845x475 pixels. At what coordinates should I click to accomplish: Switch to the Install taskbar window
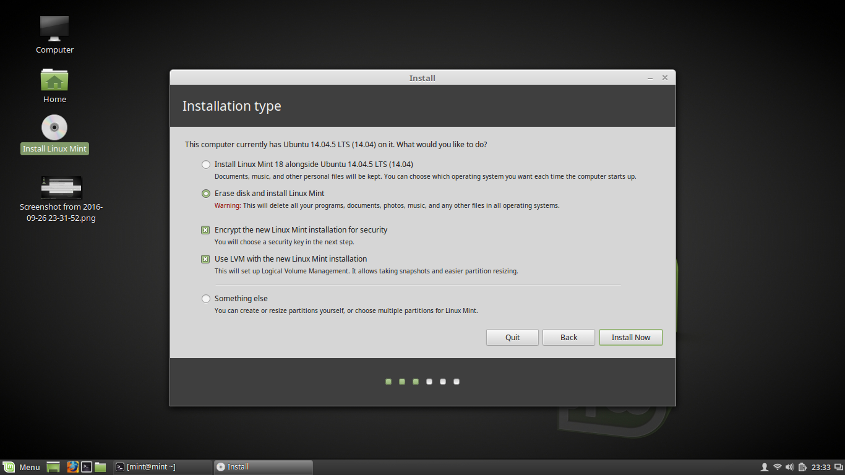(x=263, y=467)
